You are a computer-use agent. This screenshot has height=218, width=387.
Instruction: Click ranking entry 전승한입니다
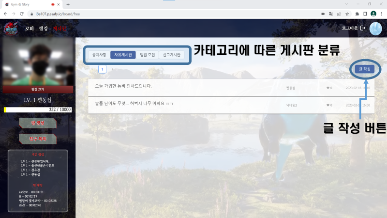pos(35,161)
